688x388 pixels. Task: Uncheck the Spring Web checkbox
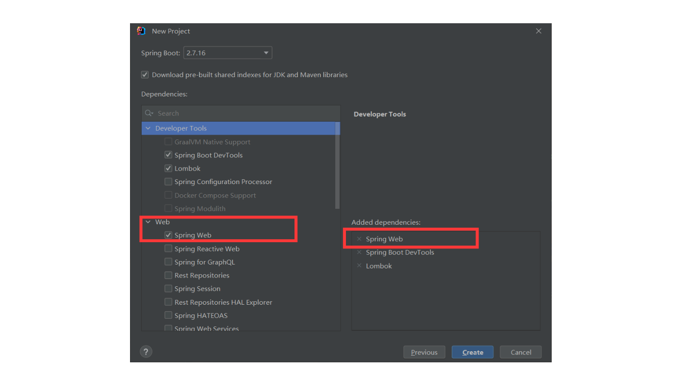point(168,235)
